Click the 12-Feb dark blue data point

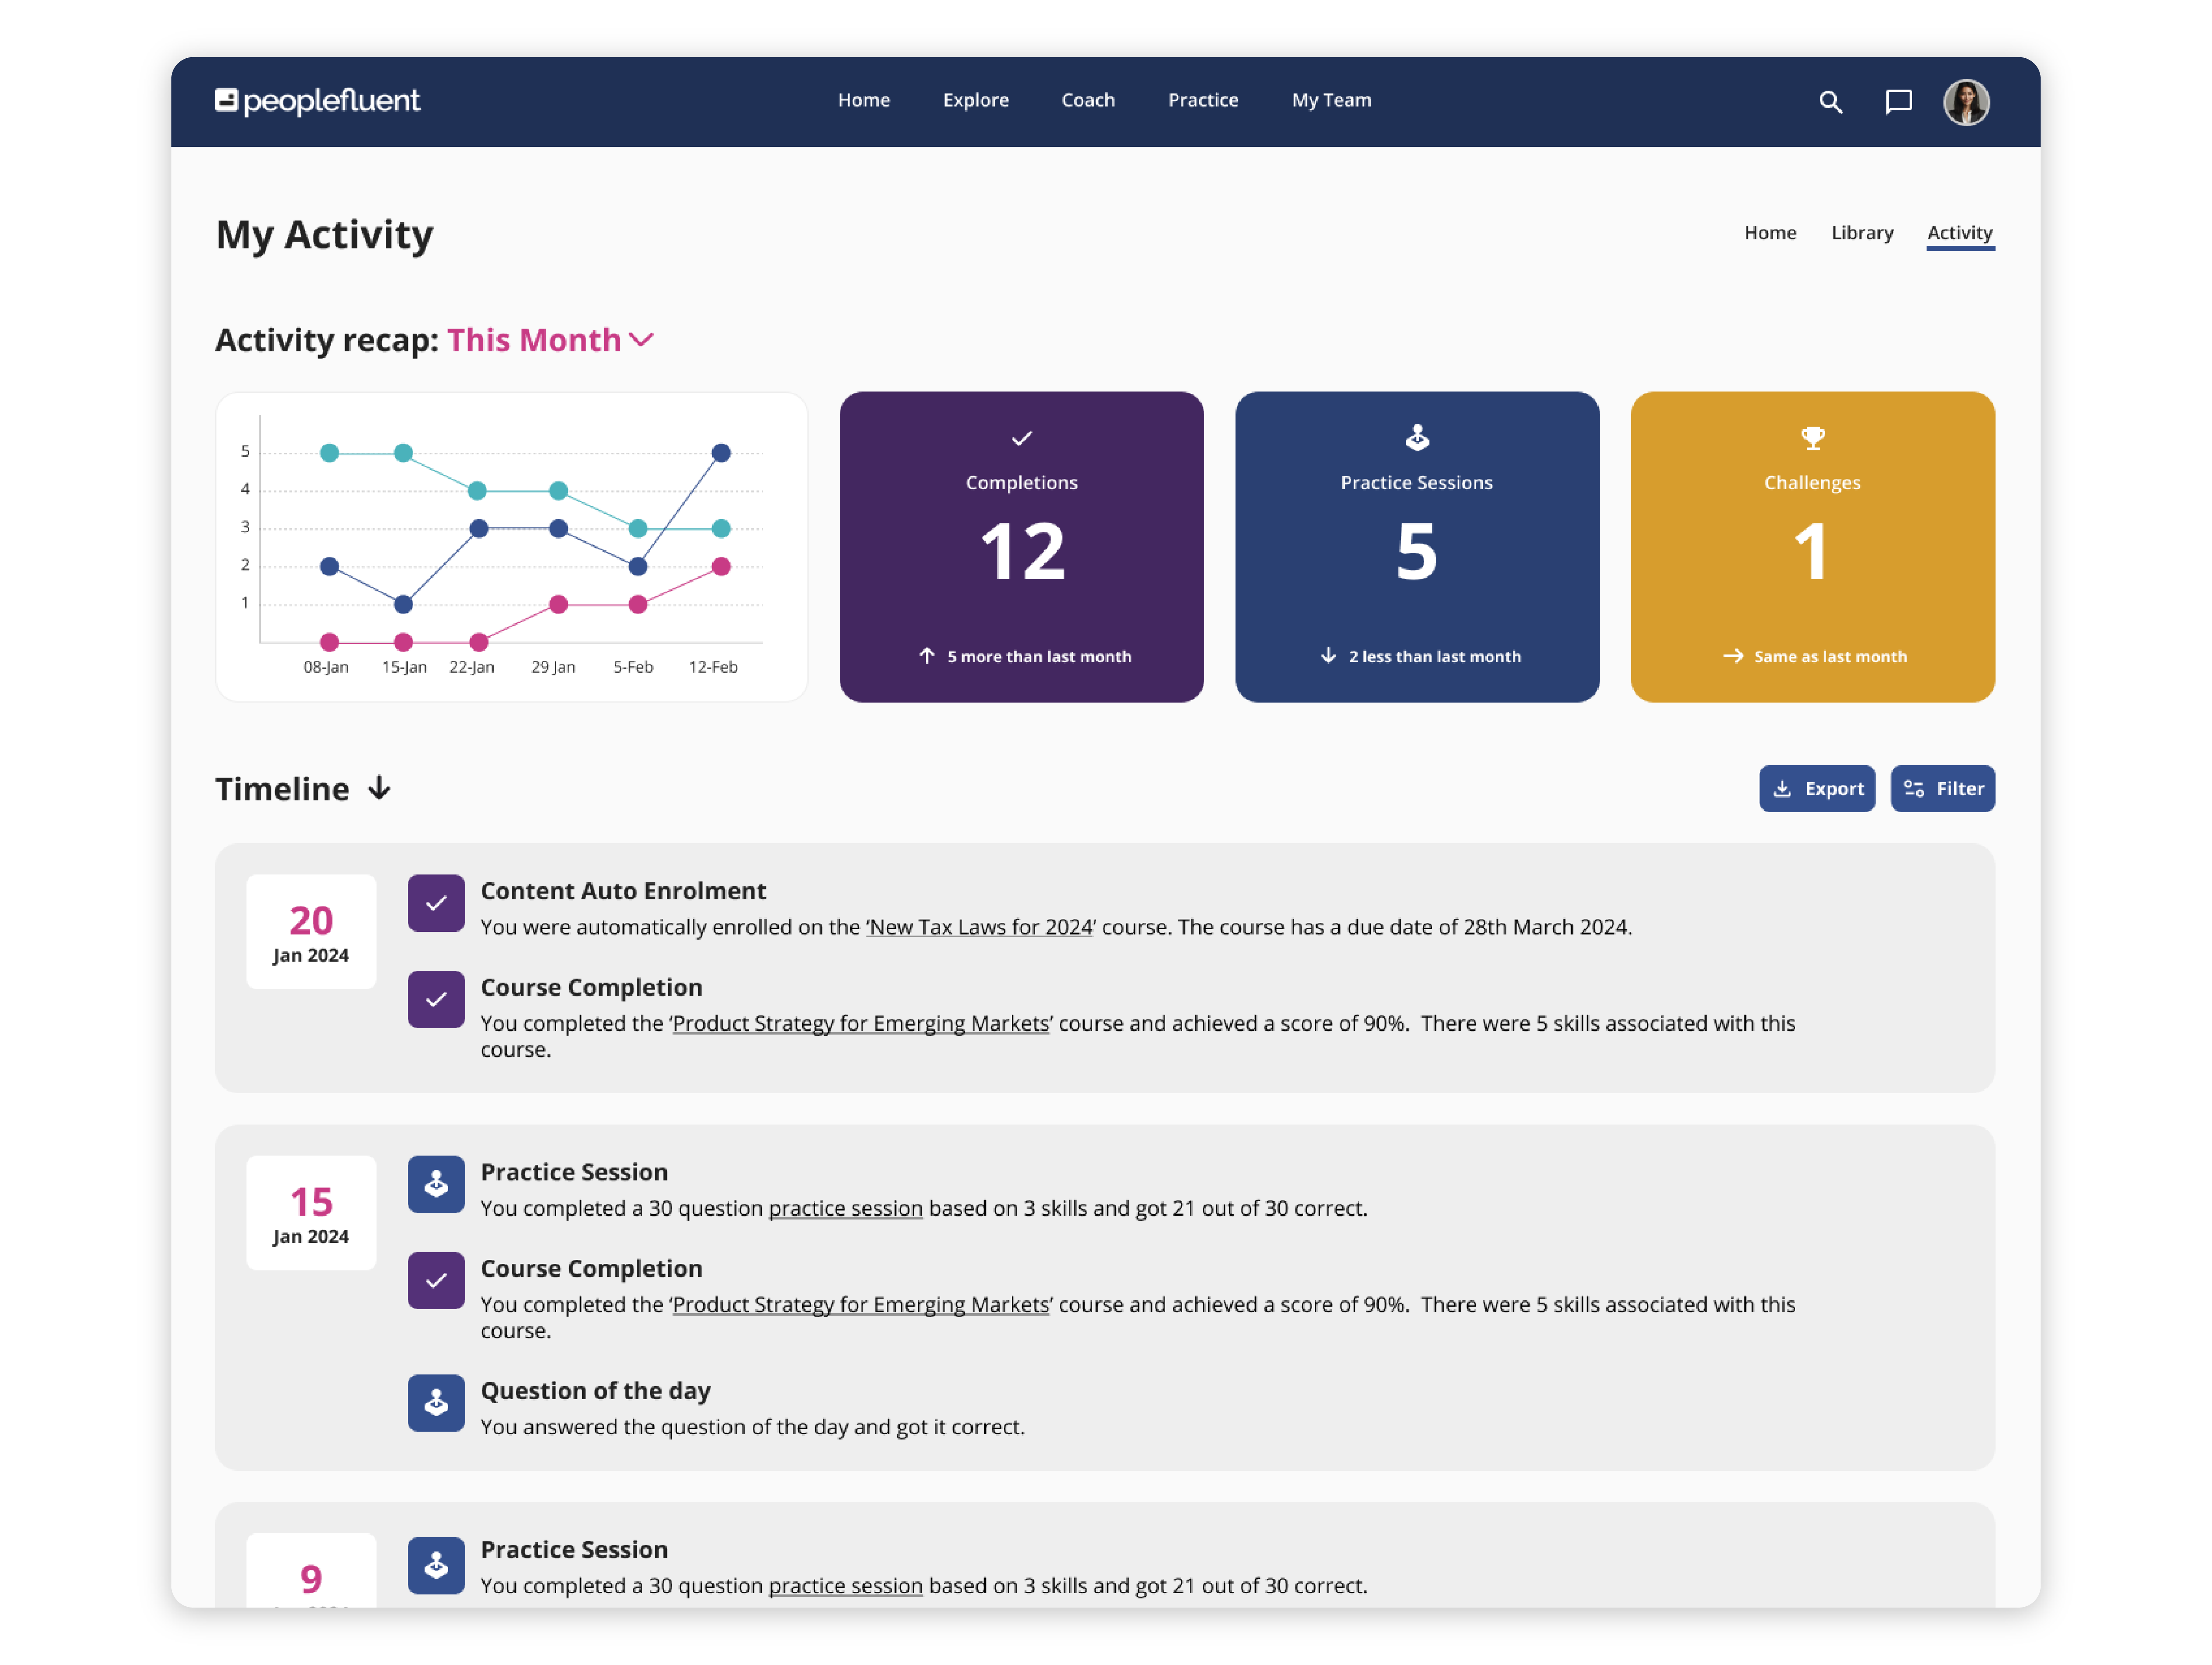pyautogui.click(x=721, y=453)
